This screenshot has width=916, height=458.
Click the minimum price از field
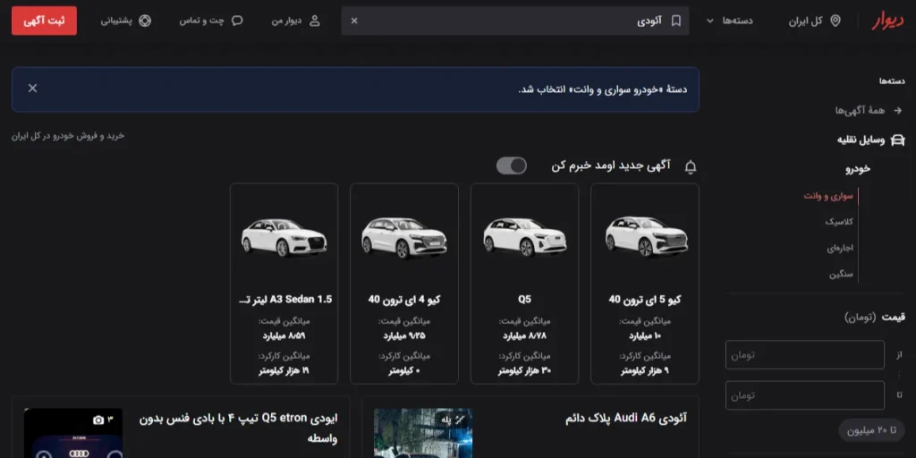(805, 355)
